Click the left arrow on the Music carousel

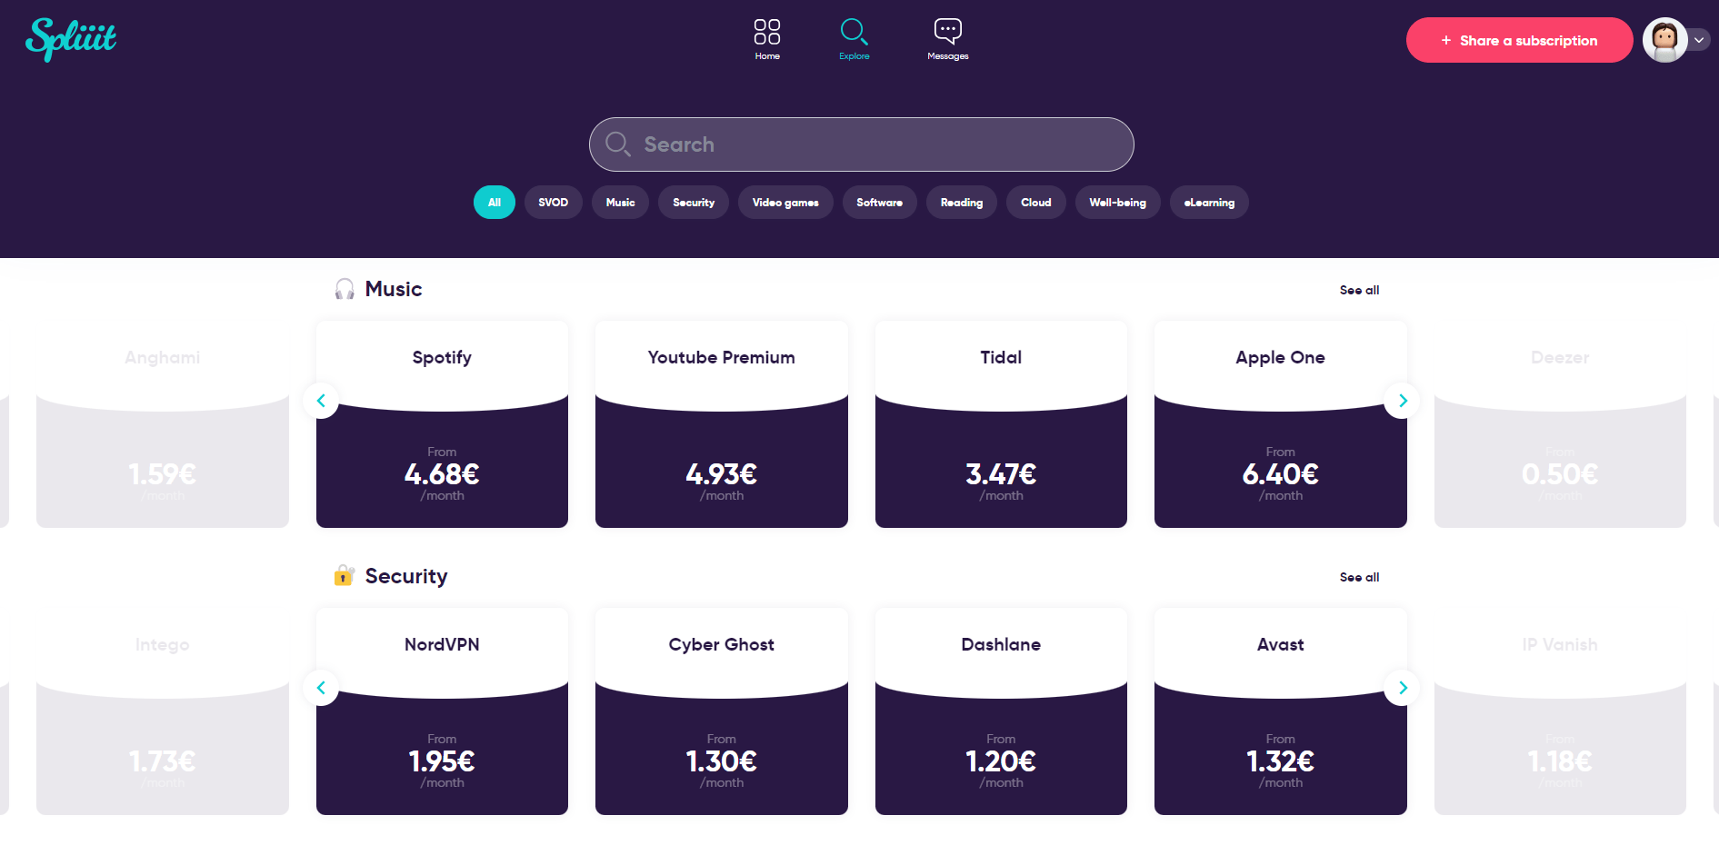321,401
